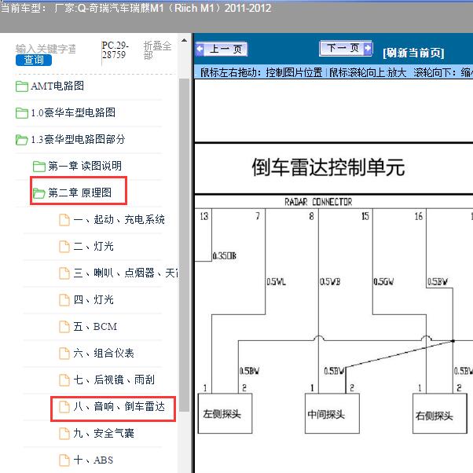Viewport: 473px width, 473px height.
Task: Click the 折叠全部 collapse-all link
Action: point(157,50)
